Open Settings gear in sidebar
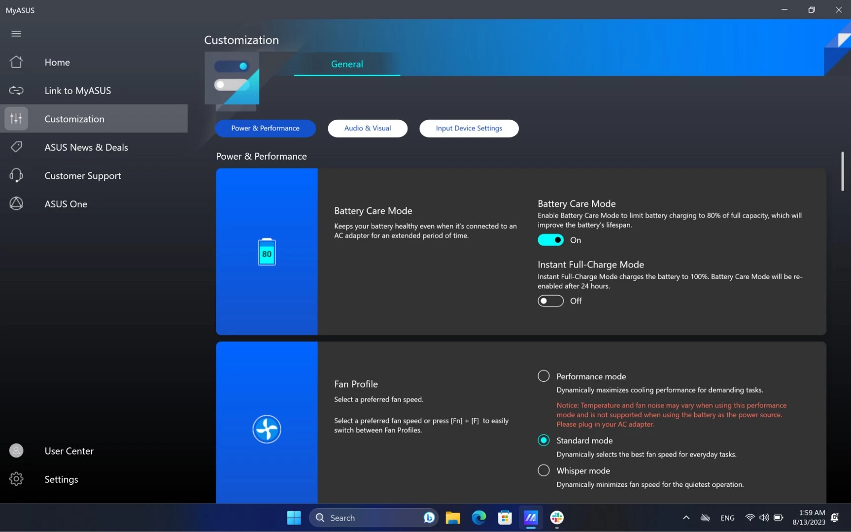The image size is (851, 532). (x=61, y=479)
